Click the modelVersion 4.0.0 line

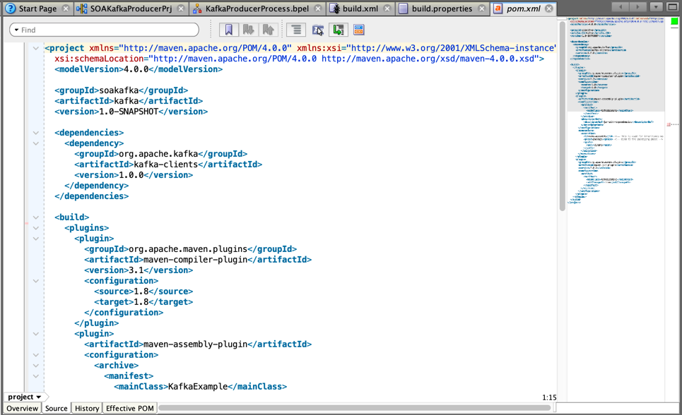click(139, 69)
